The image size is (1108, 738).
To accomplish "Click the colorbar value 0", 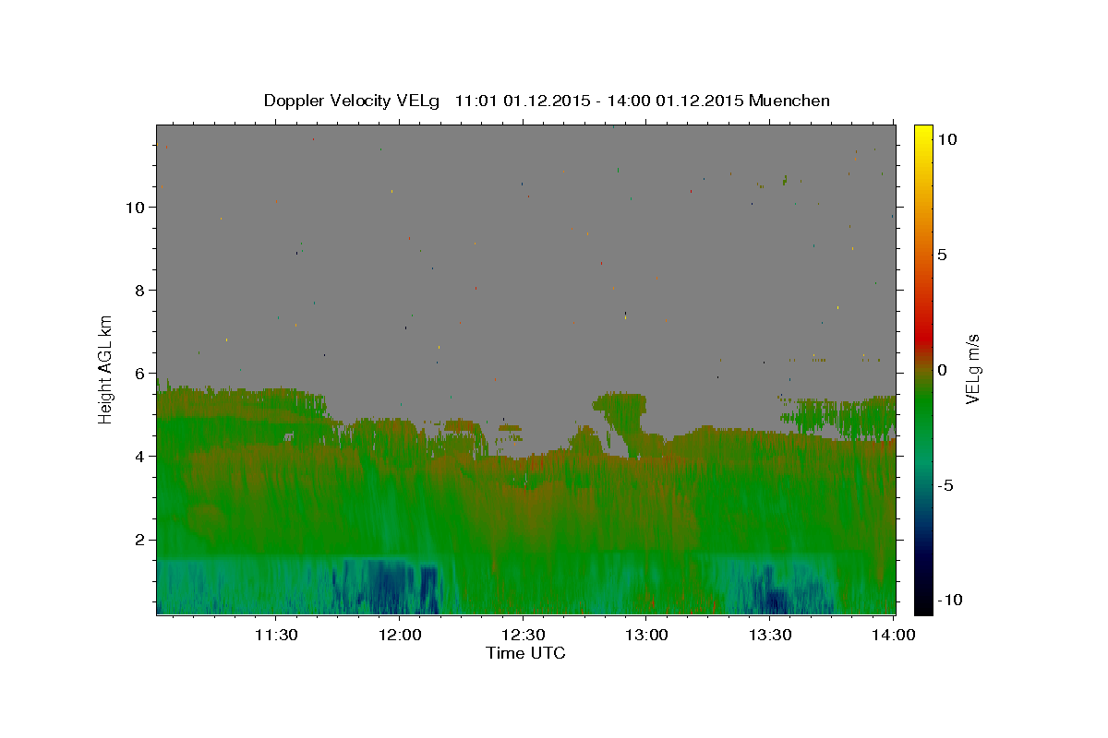I will [942, 370].
